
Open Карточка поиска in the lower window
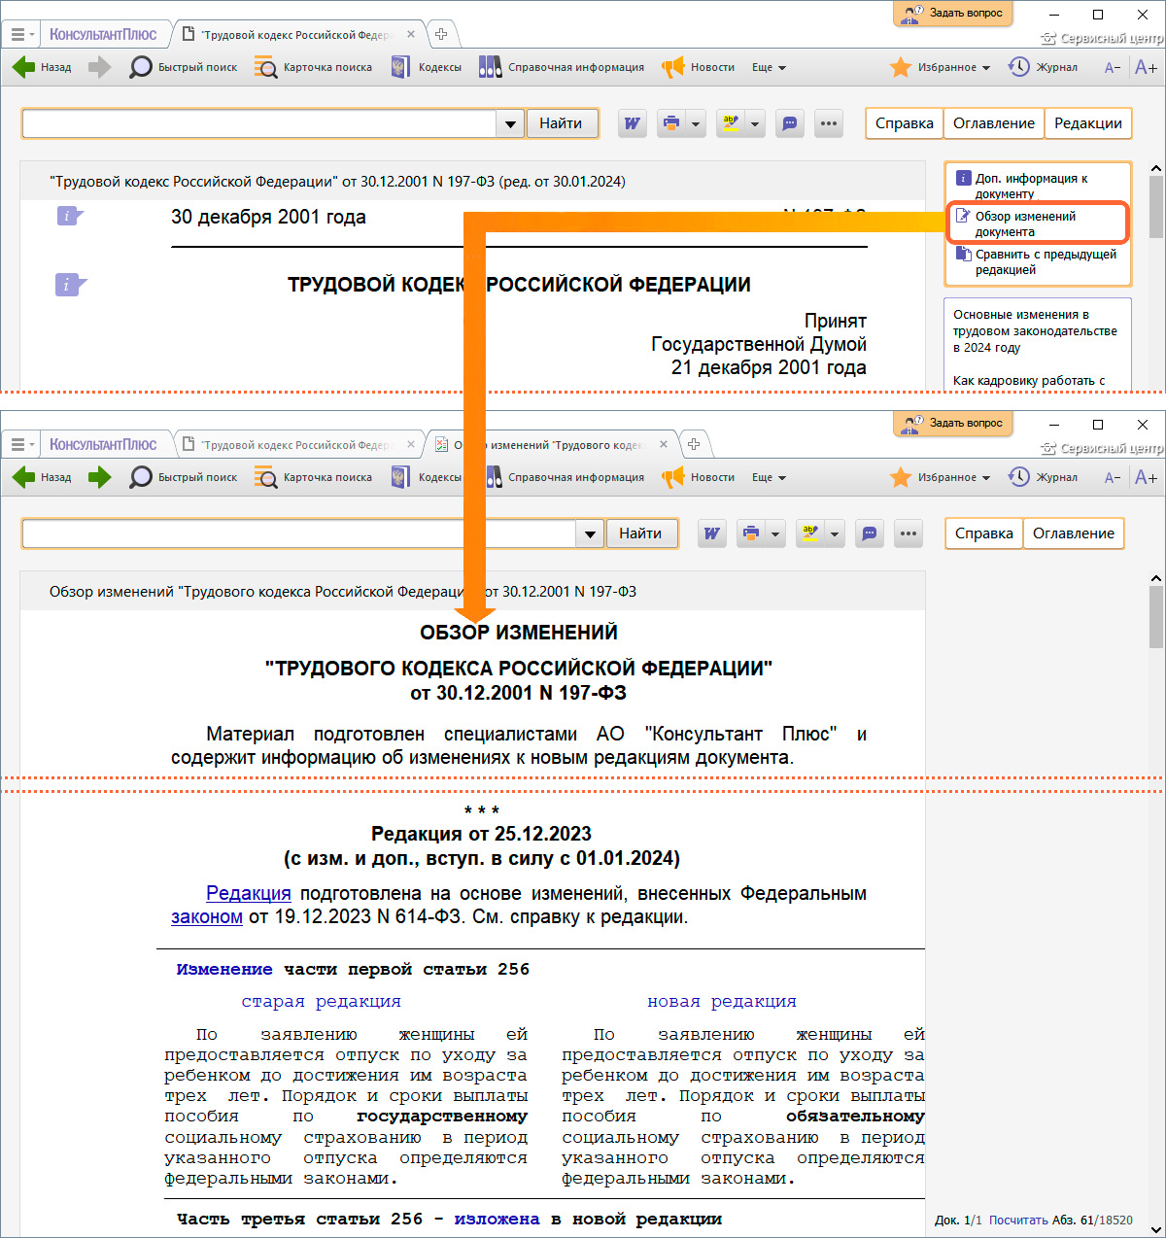[x=313, y=477]
